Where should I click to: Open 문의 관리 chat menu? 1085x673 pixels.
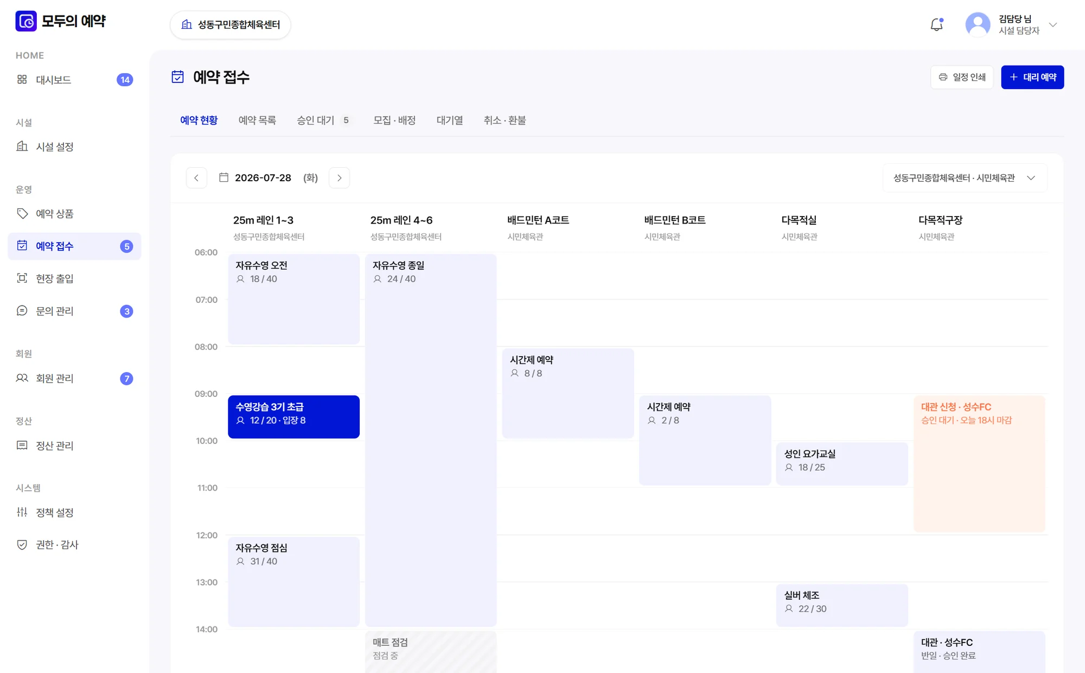74,311
